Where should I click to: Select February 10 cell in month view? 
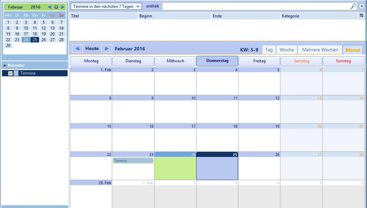(175, 110)
